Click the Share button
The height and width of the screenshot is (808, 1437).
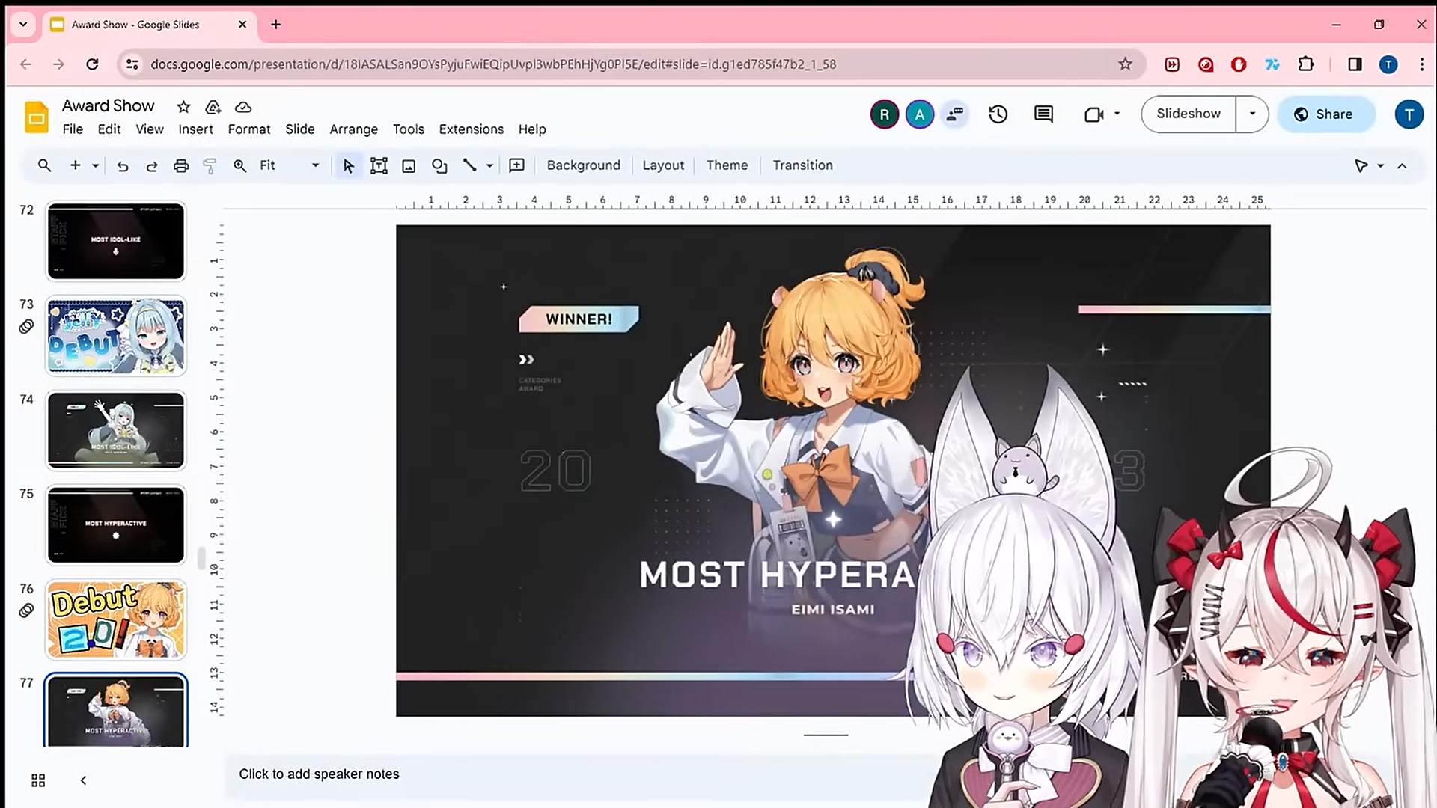pos(1325,114)
